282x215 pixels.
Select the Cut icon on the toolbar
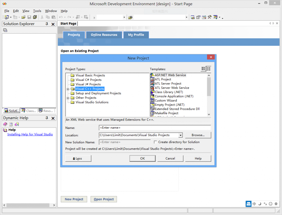coord(42,17)
